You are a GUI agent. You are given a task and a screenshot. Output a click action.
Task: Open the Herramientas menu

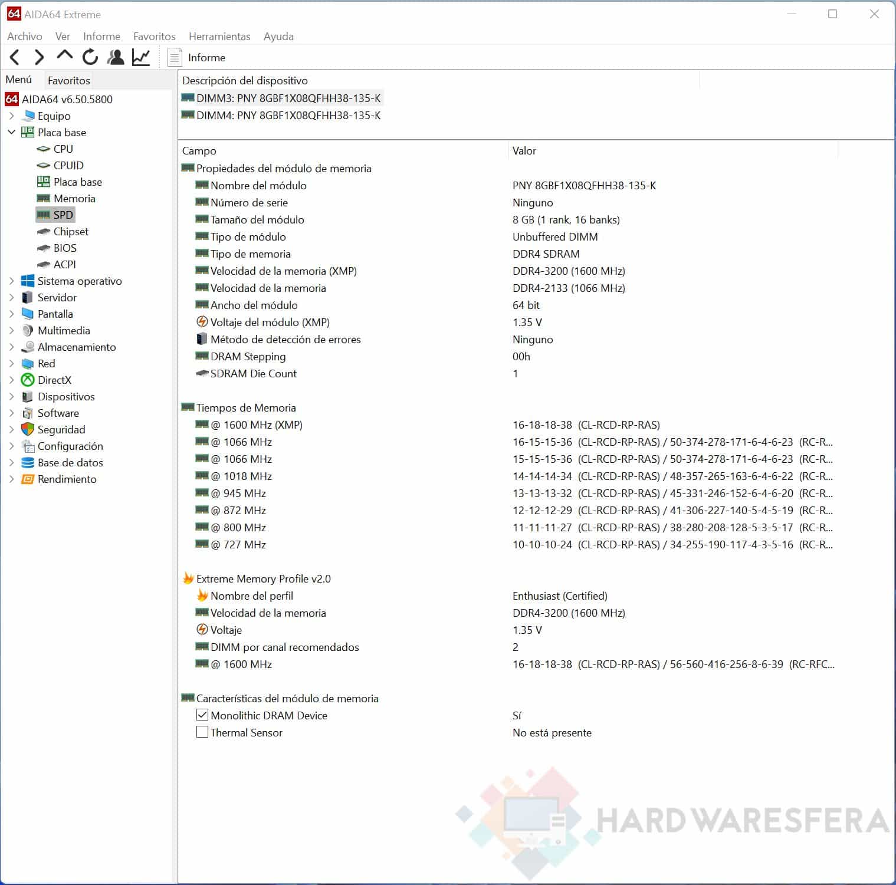[219, 36]
